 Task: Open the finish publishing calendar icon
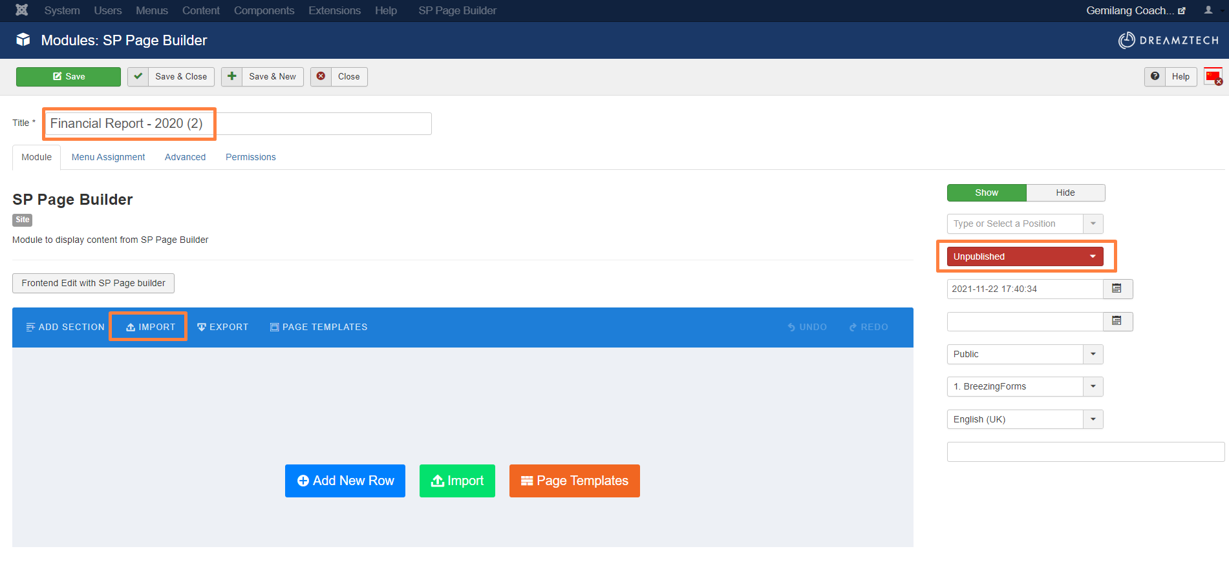click(1117, 321)
